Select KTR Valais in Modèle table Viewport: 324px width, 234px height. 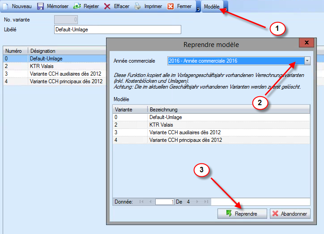pos(211,125)
